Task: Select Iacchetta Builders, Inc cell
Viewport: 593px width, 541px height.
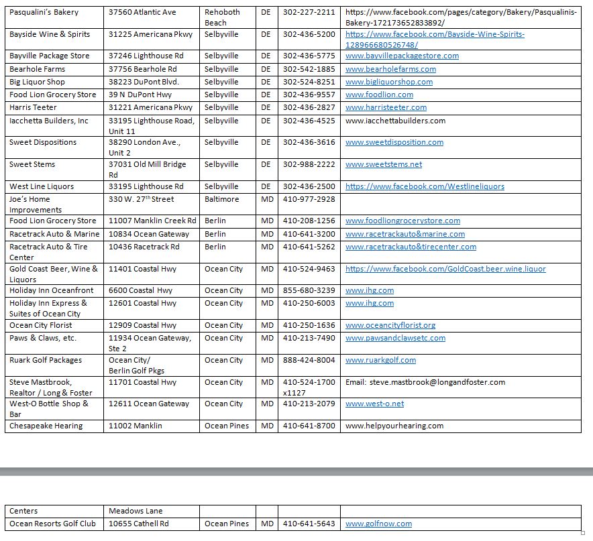Action: pos(54,125)
